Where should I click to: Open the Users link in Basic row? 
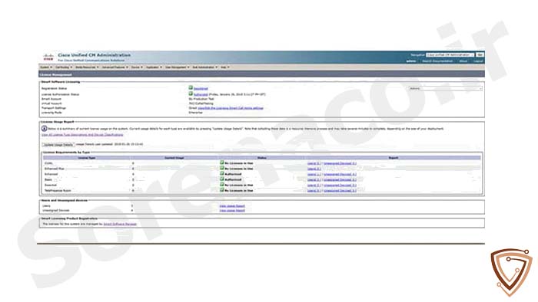coord(314,179)
